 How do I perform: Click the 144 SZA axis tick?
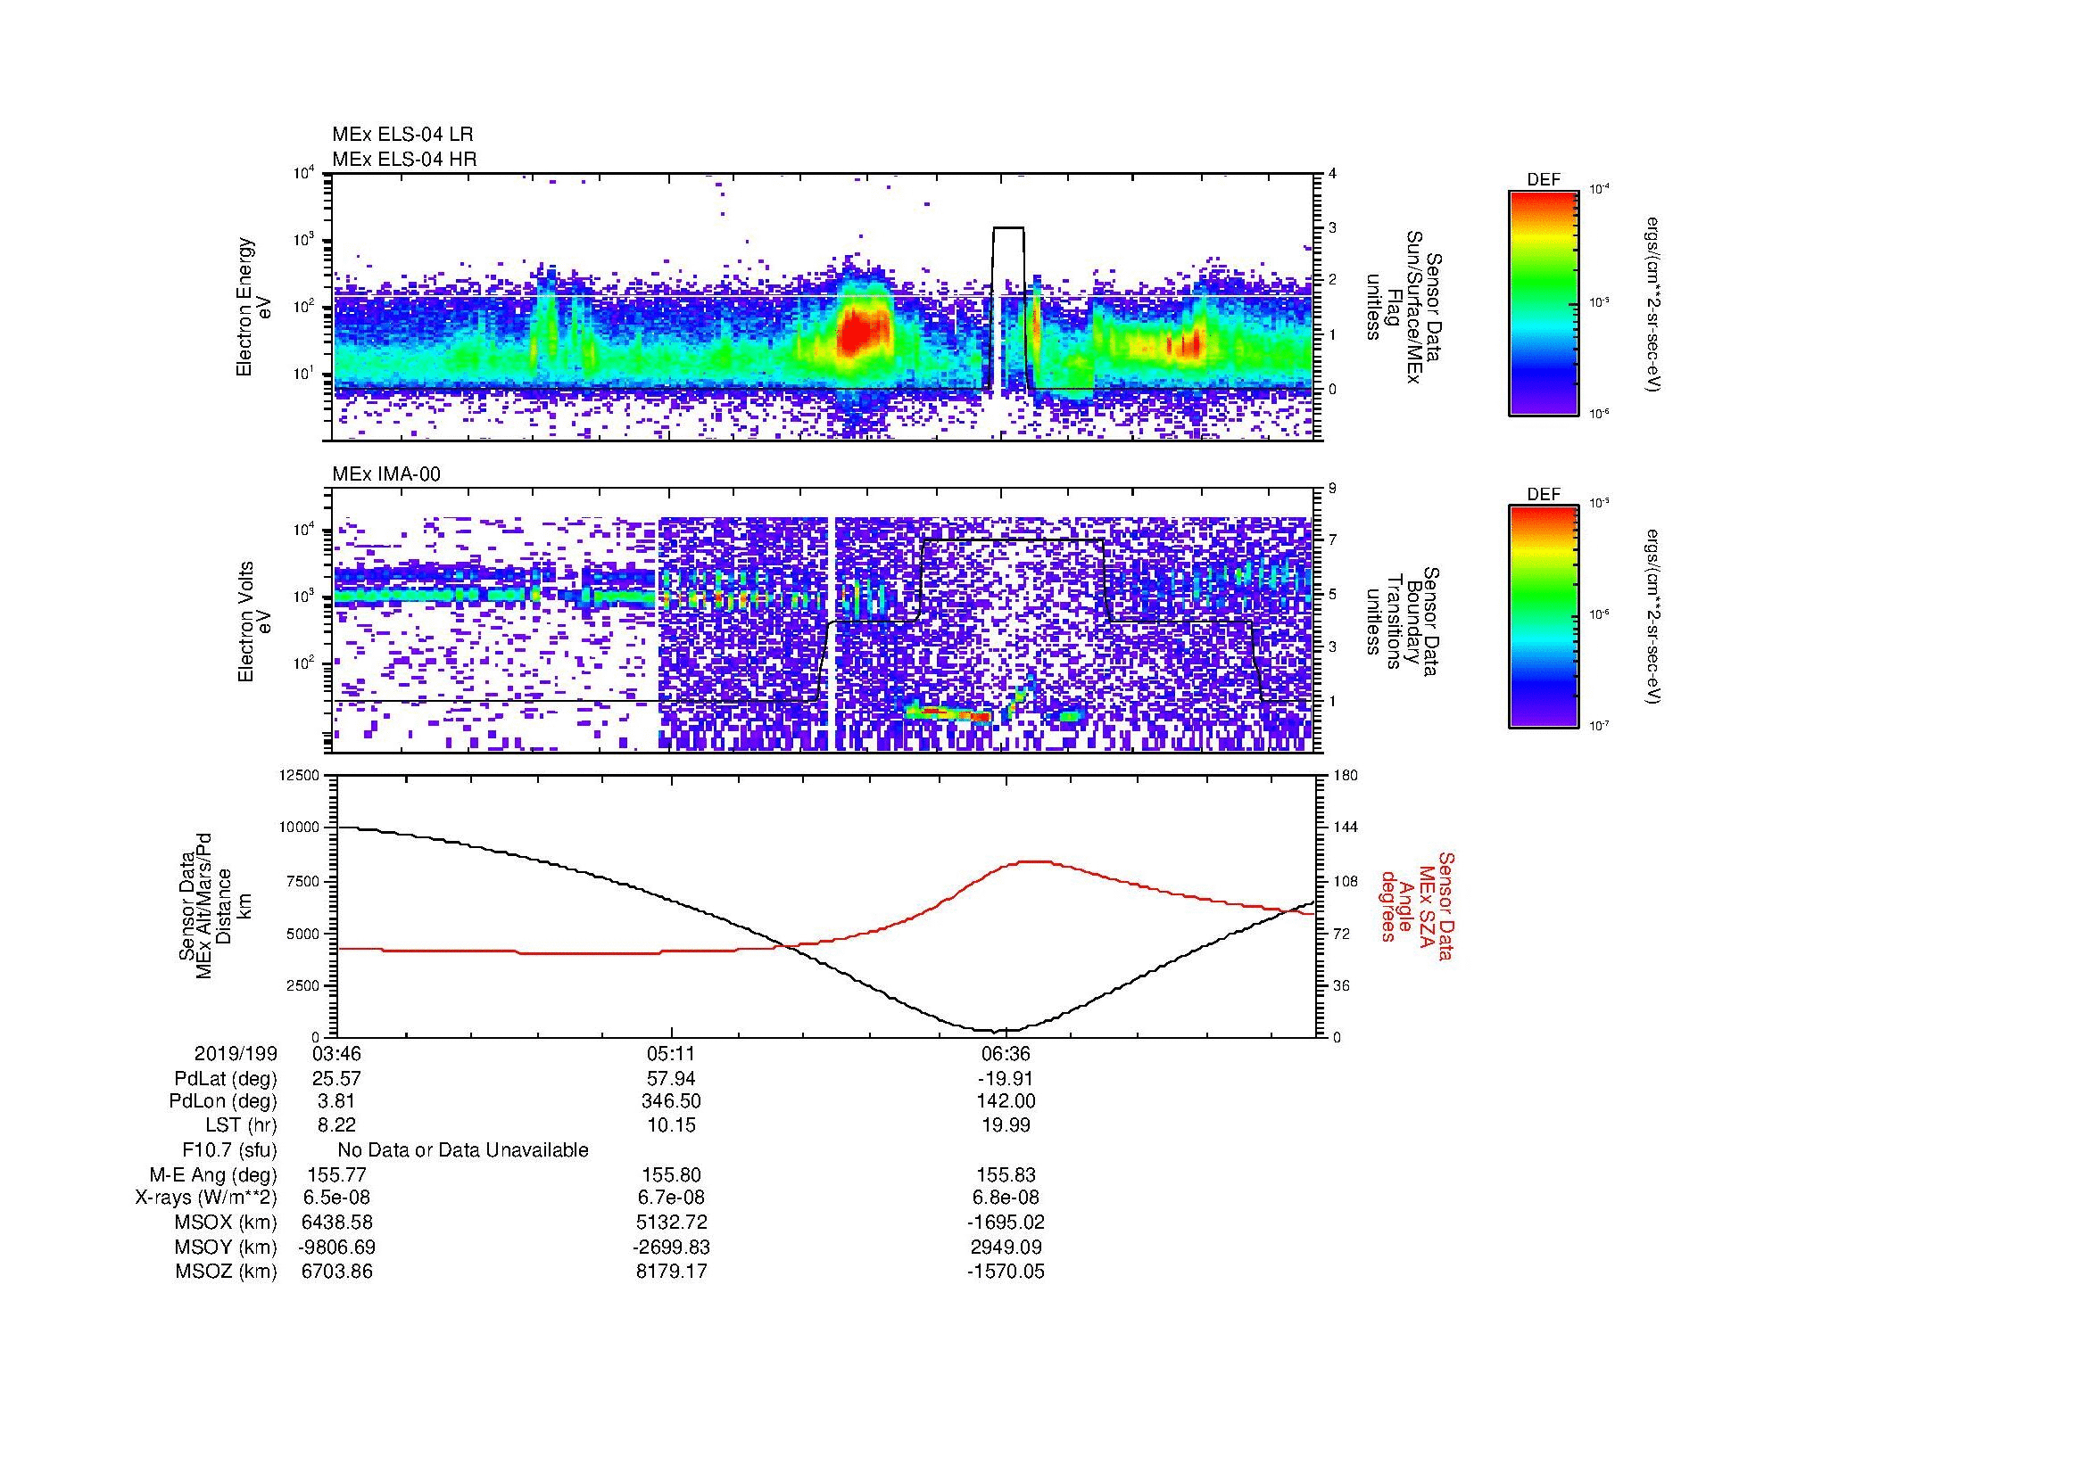click(x=1346, y=828)
